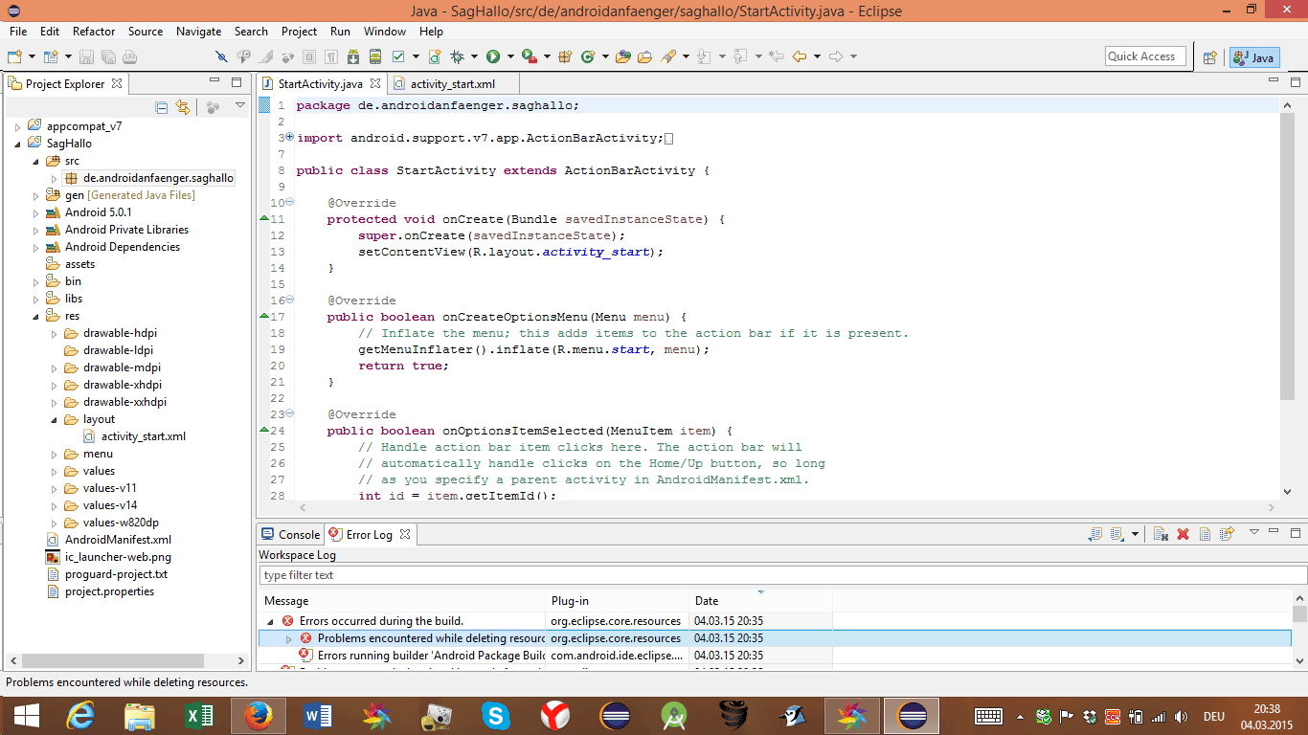Click Restore Log icon in Error Log
Image resolution: width=1308 pixels, height=735 pixels.
point(1227,534)
